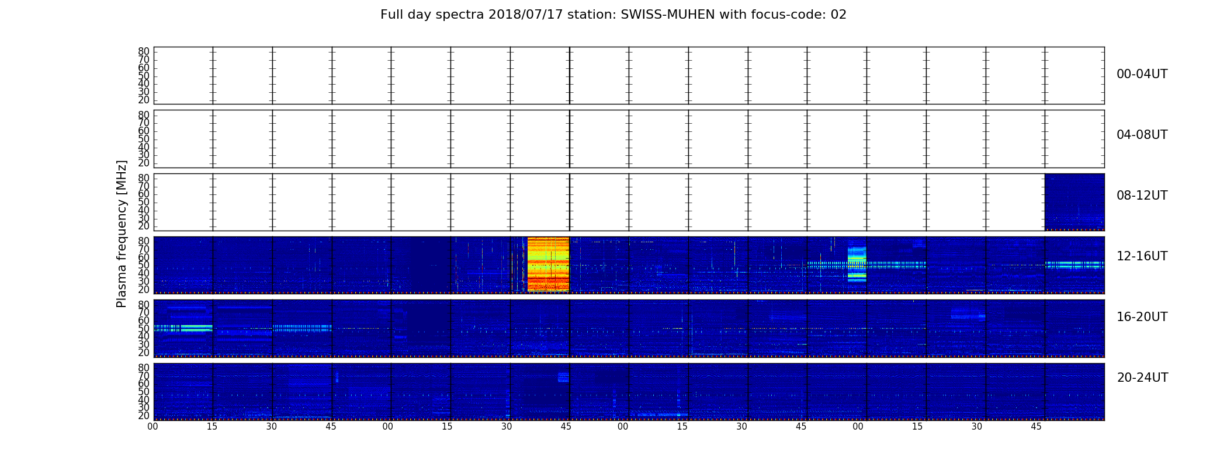Click the 80 MHz tick label of 00-04UT panel
The width and height of the screenshot is (1227, 467).
[x=144, y=52]
